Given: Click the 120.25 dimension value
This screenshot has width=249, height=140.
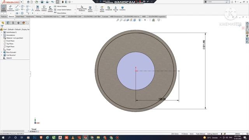Looking at the screenshot, I should click(x=162, y=99).
